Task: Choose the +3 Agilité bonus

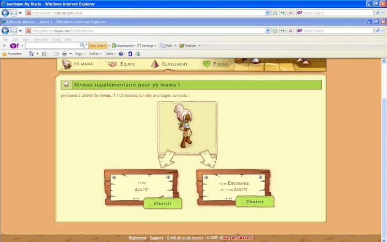Action: [163, 203]
